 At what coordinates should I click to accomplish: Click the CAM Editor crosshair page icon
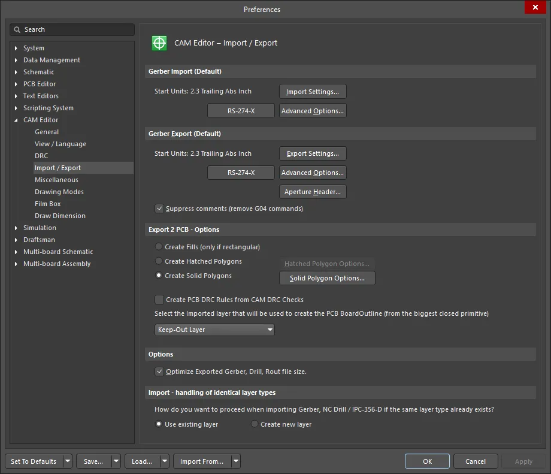click(x=159, y=43)
